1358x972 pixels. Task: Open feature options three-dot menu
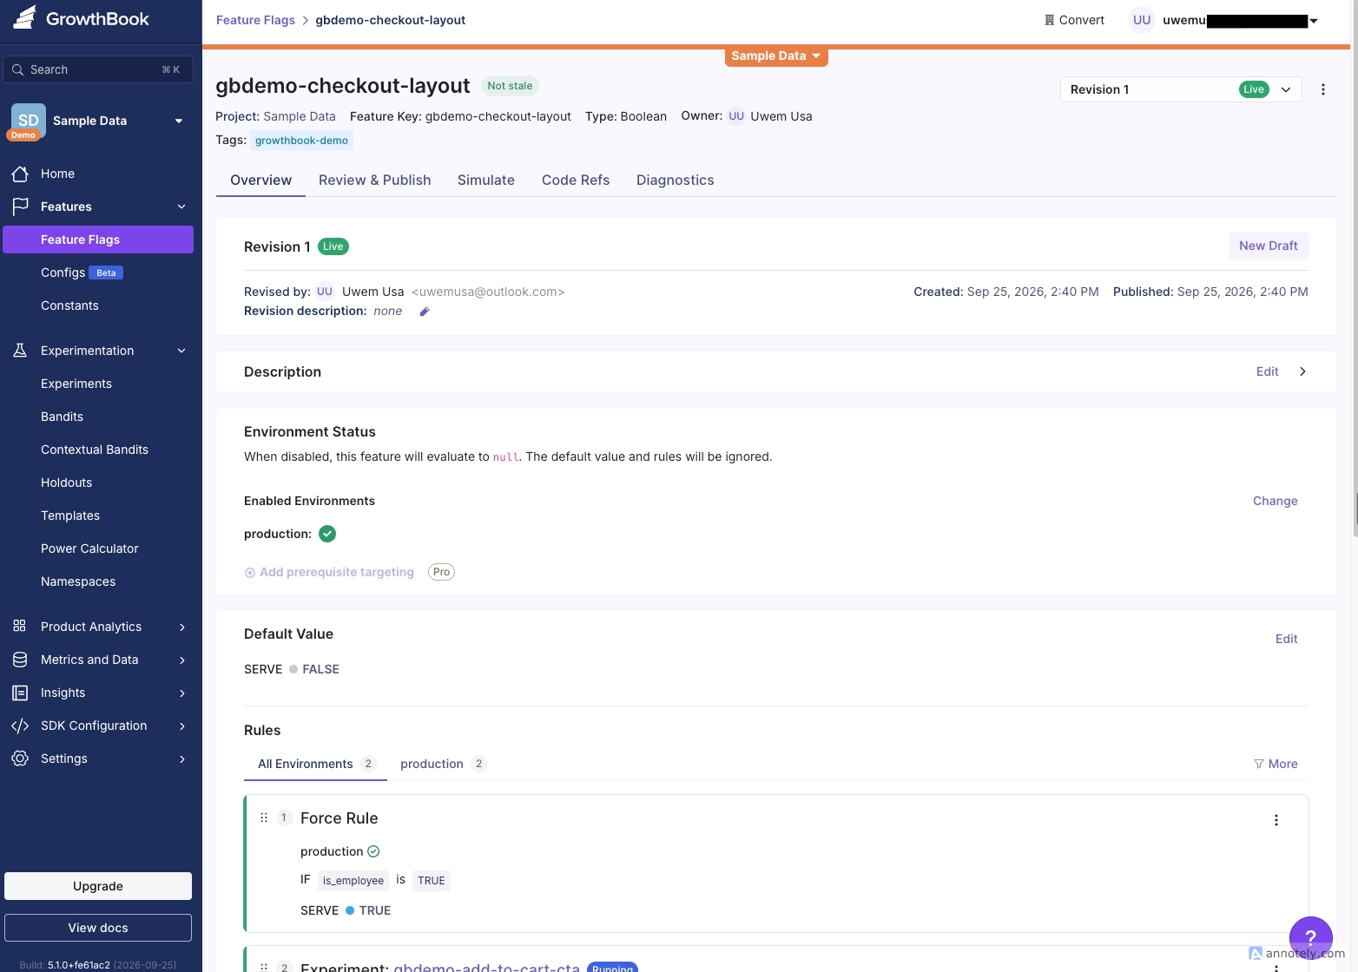click(1323, 89)
